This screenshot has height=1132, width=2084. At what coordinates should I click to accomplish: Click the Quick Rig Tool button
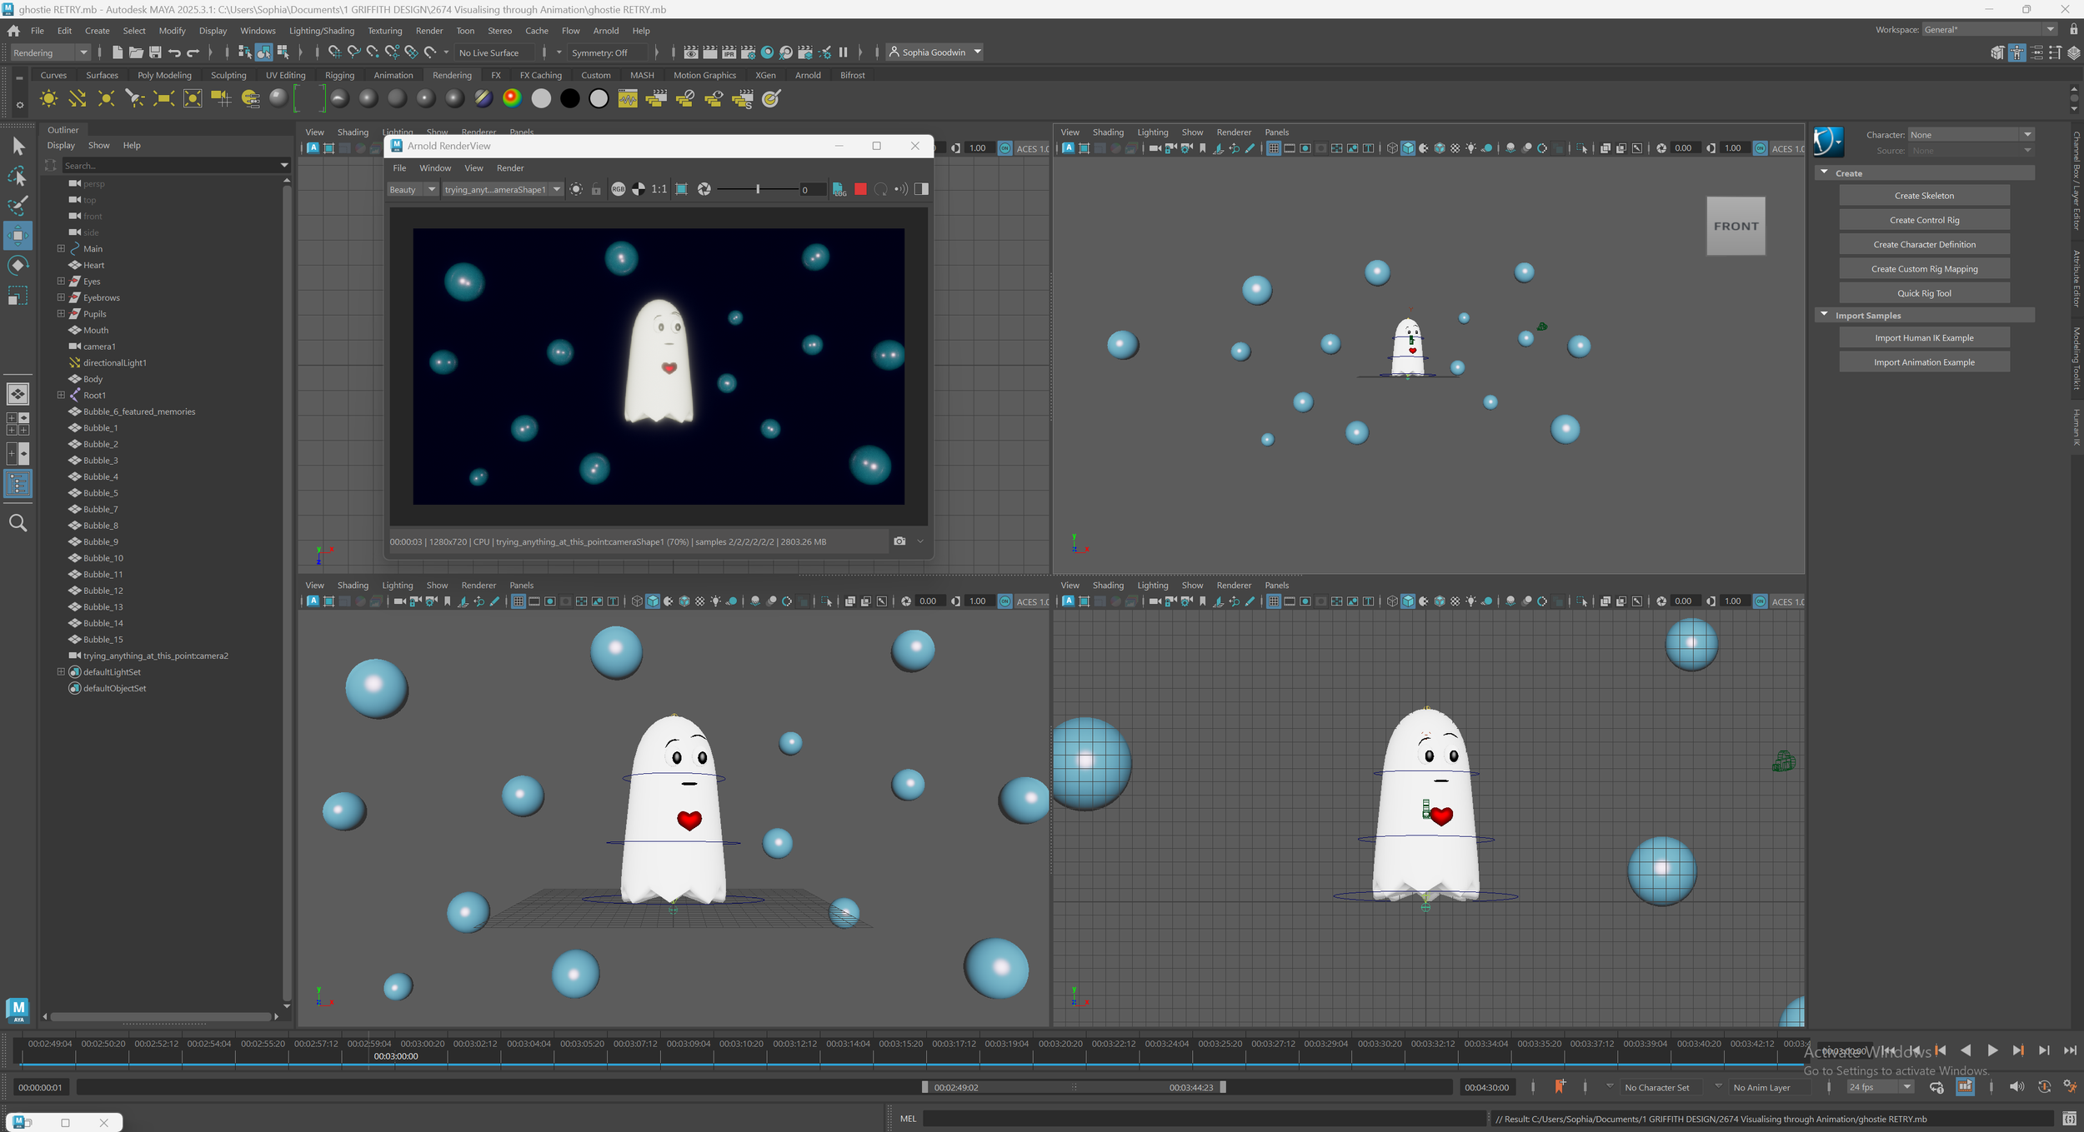pyautogui.click(x=1924, y=293)
